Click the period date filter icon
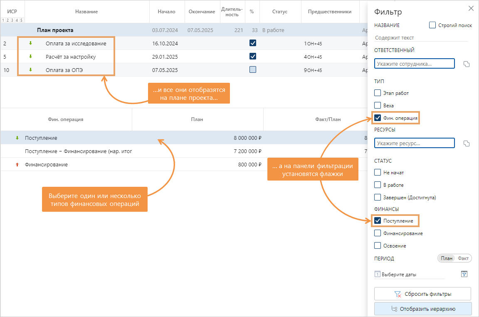 pos(464,274)
